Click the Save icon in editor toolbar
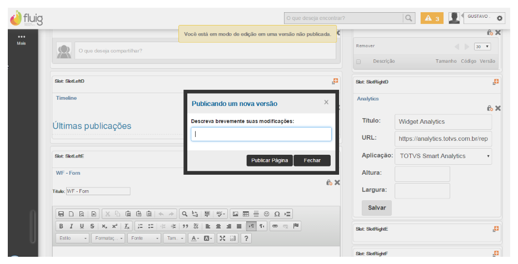Viewport: 518px width, 264px height. pos(61,214)
